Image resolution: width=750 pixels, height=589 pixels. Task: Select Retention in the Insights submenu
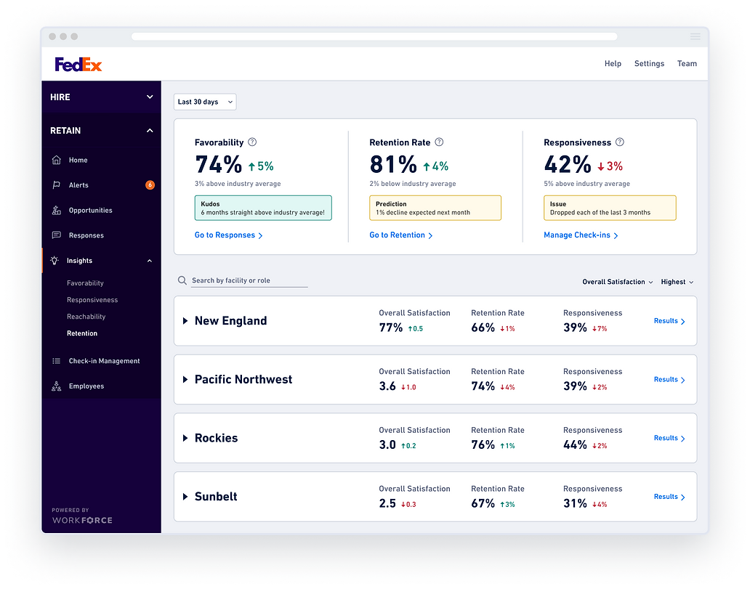click(x=82, y=333)
